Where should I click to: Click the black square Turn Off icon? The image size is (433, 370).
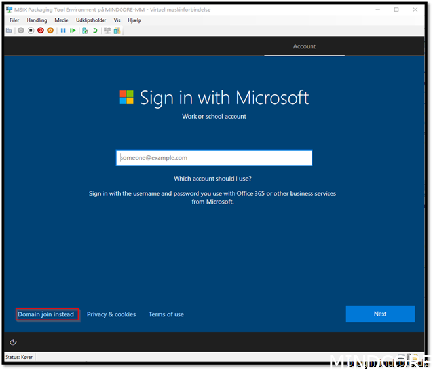pyautogui.click(x=31, y=30)
